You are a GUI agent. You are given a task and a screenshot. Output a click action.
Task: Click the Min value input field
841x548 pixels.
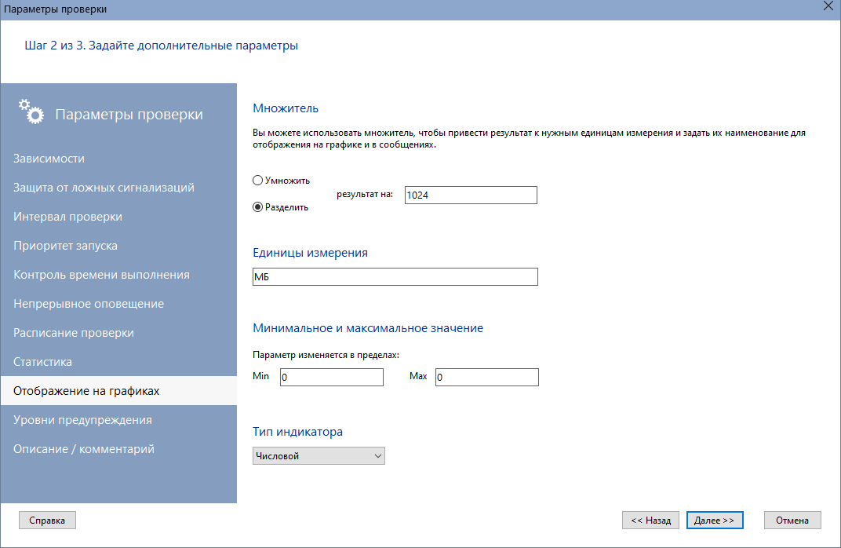(332, 377)
